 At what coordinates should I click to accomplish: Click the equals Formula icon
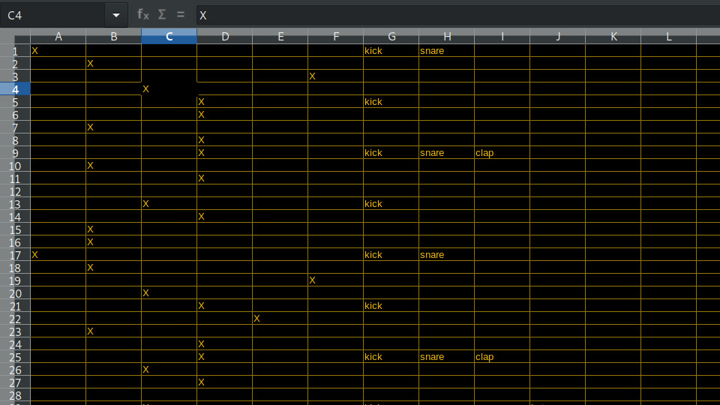[x=180, y=15]
